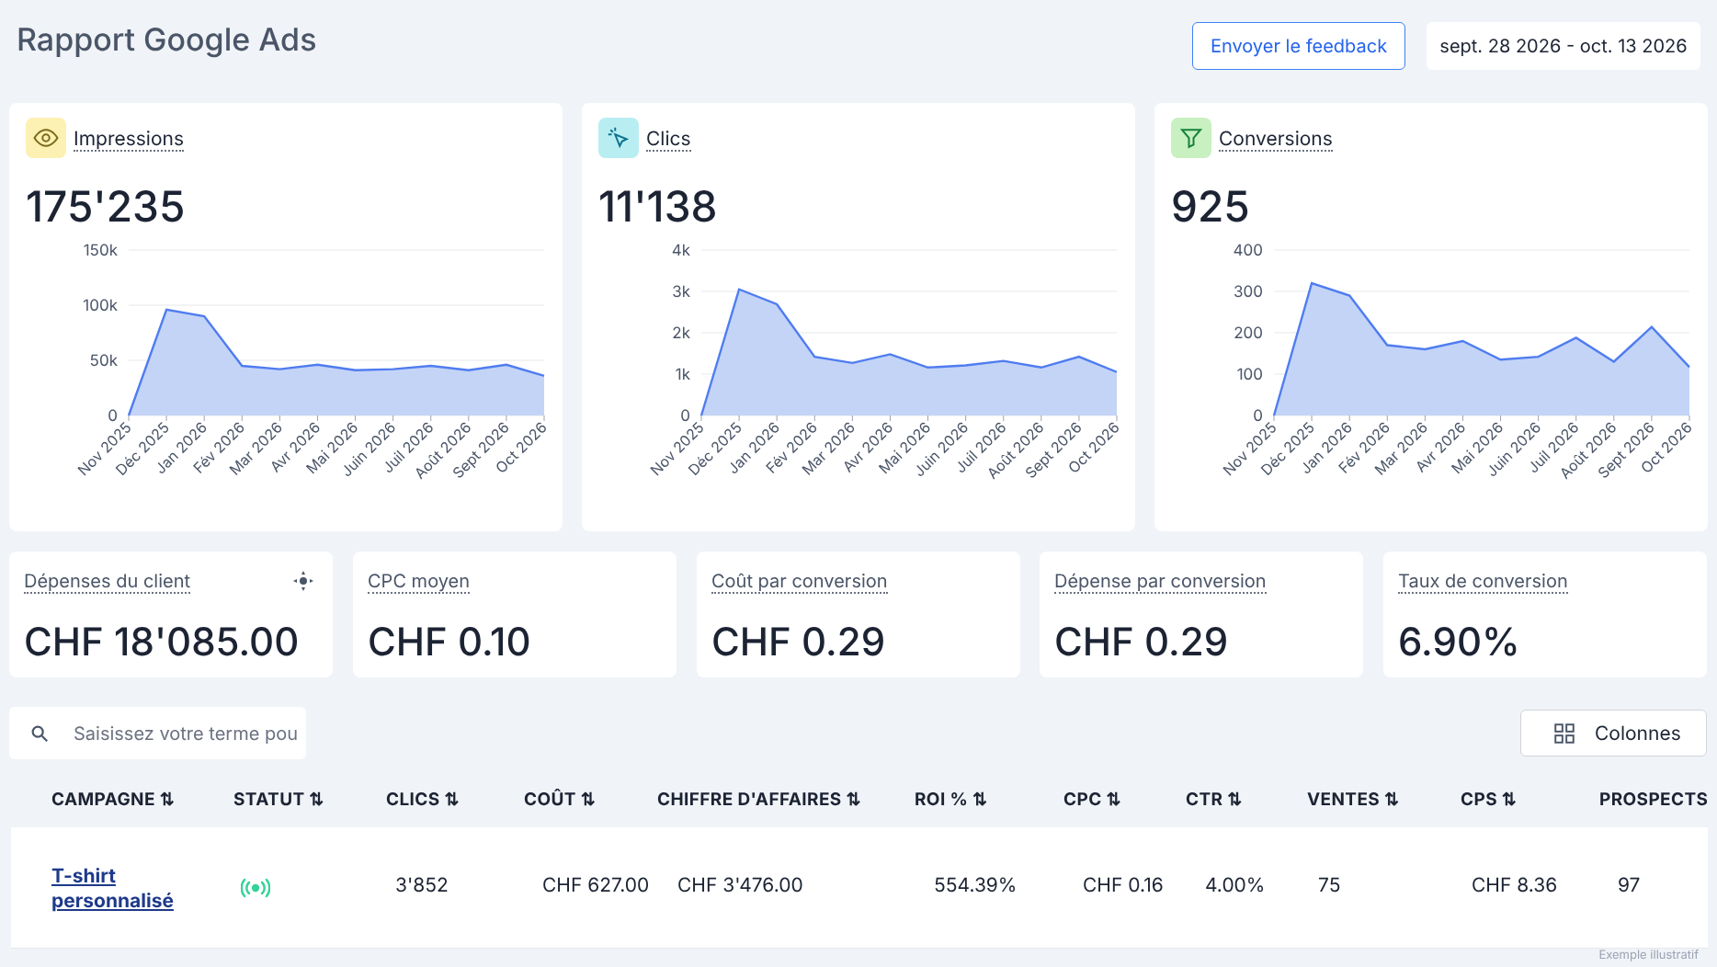Click the CHF 18'085.00 spend value
Image resolution: width=1717 pixels, height=967 pixels.
[x=161, y=642]
